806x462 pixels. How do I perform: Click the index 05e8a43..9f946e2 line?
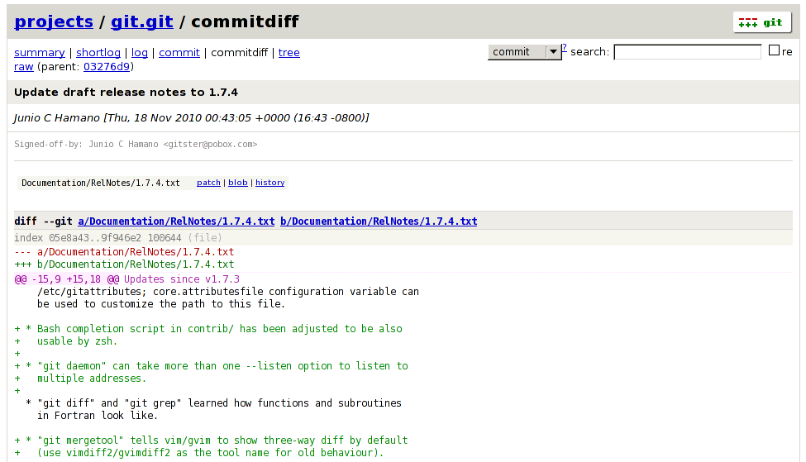click(118, 238)
